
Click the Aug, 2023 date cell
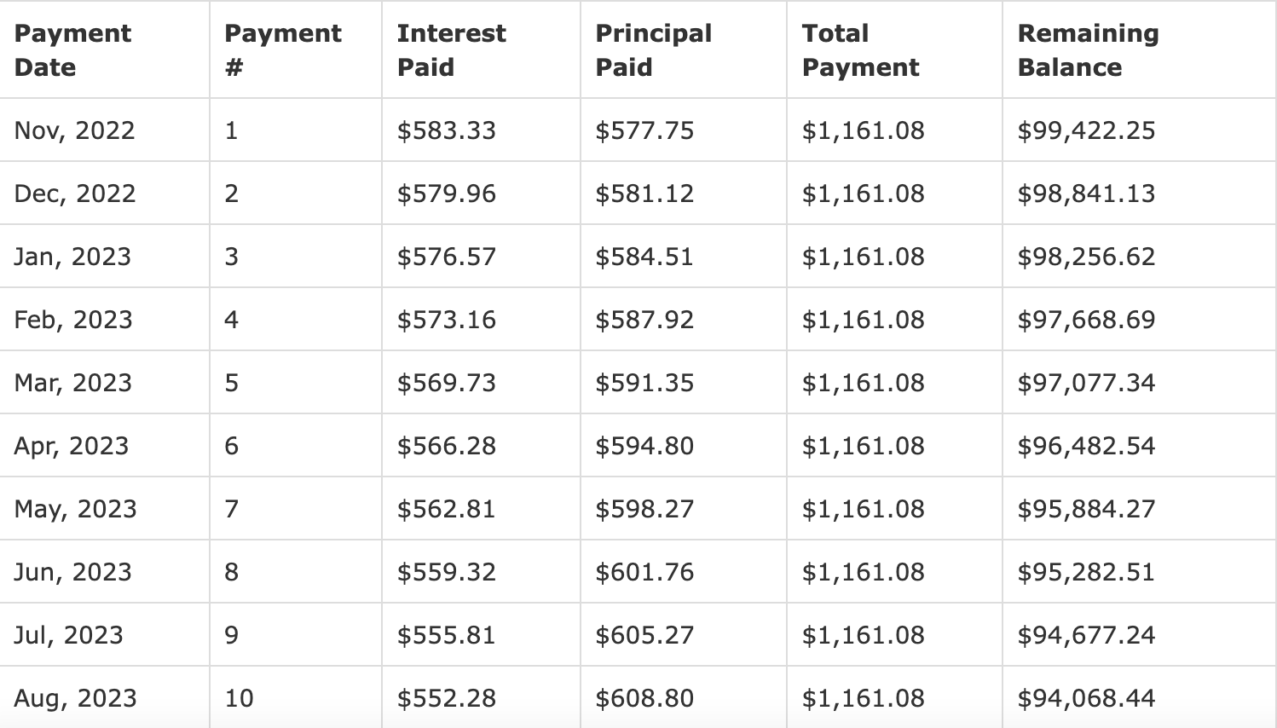75,698
